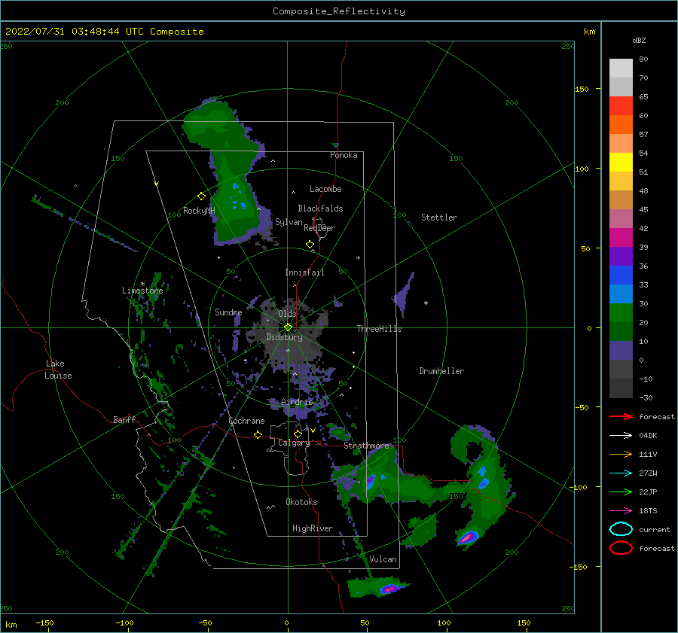The height and width of the screenshot is (633, 678).
Task: Click the gray 65 dBZ color swatch
Action: 621,87
